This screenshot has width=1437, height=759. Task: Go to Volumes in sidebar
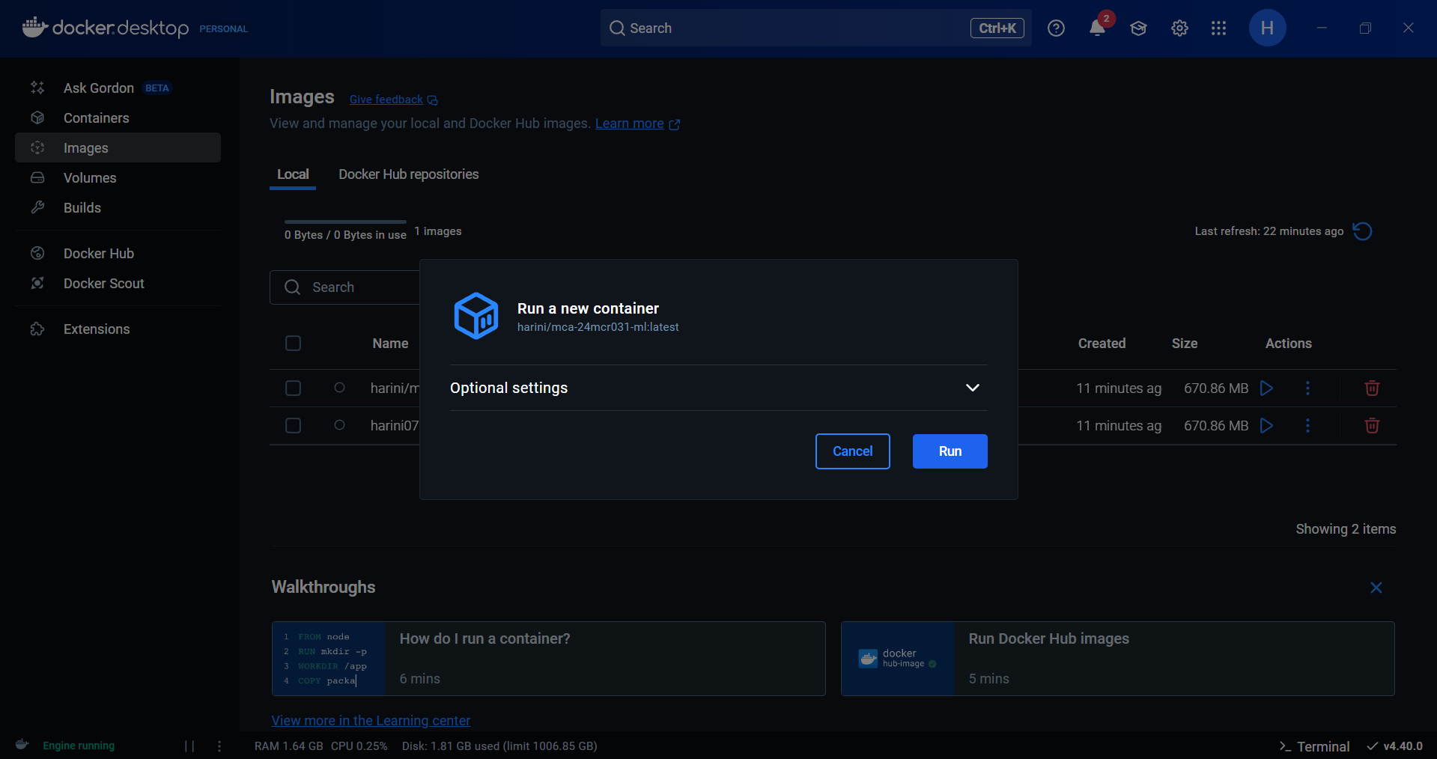[x=118, y=177]
